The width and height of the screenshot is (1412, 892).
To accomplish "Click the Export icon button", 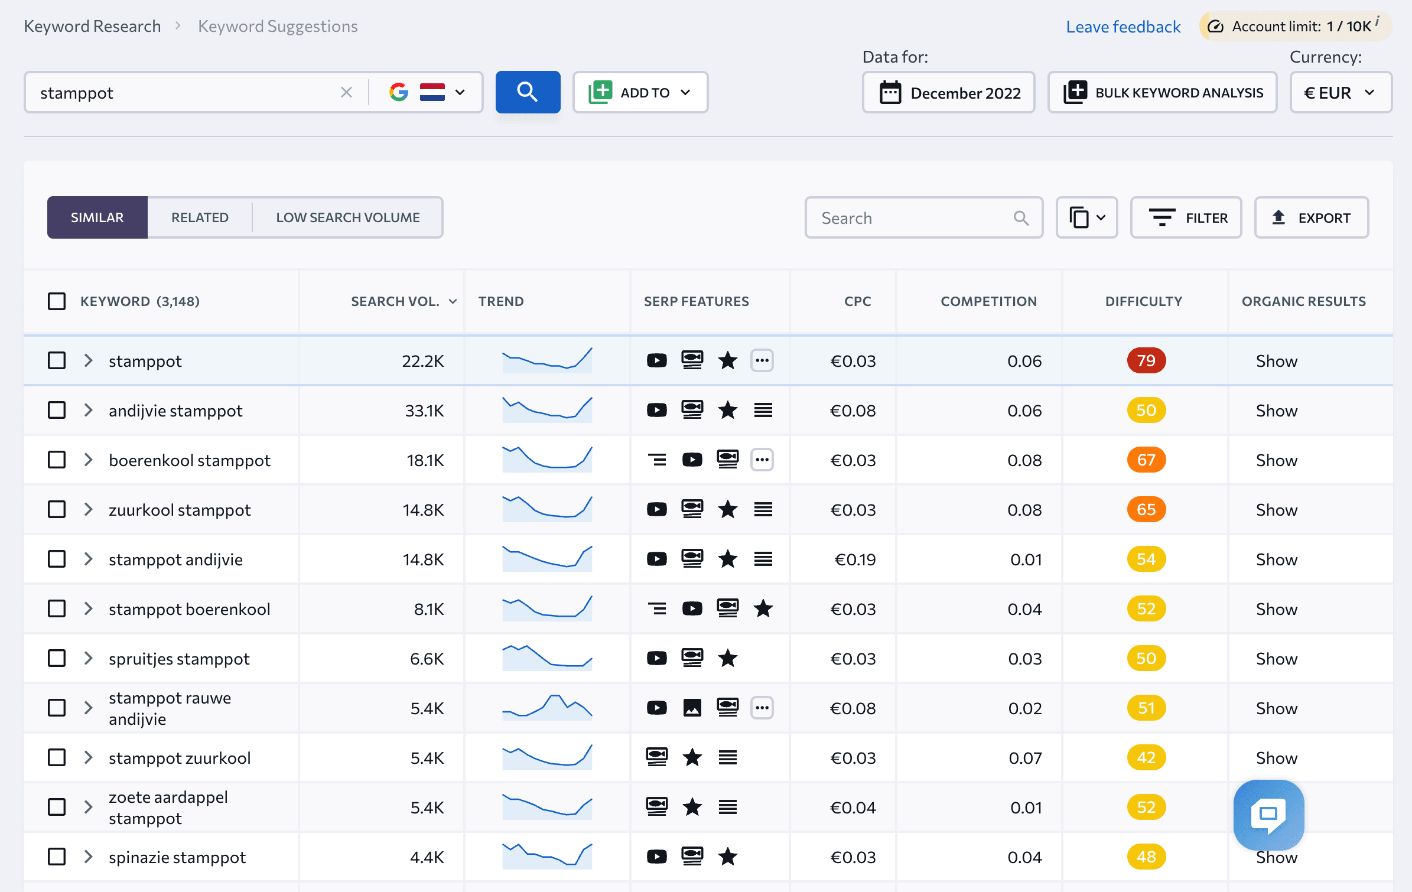I will pyautogui.click(x=1277, y=217).
